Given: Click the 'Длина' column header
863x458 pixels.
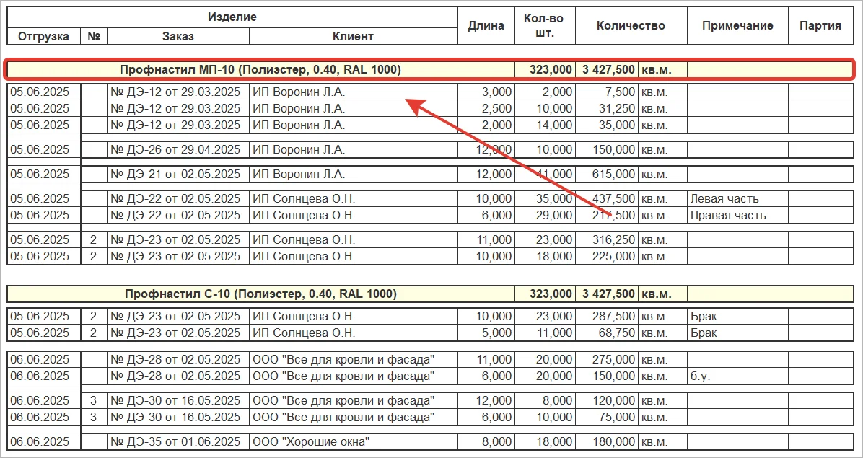Looking at the screenshot, I should point(486,26).
